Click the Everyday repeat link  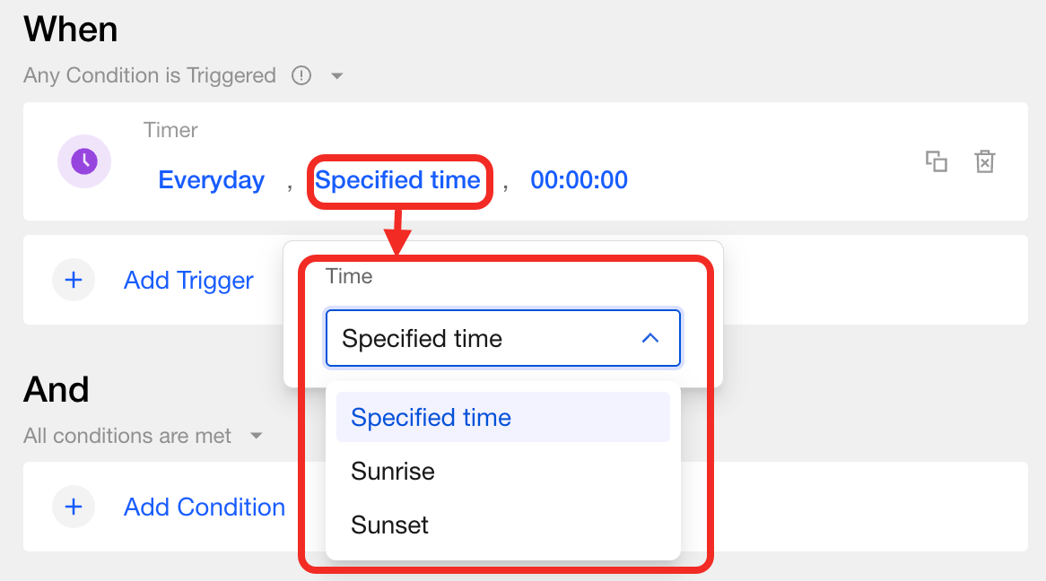(x=212, y=180)
